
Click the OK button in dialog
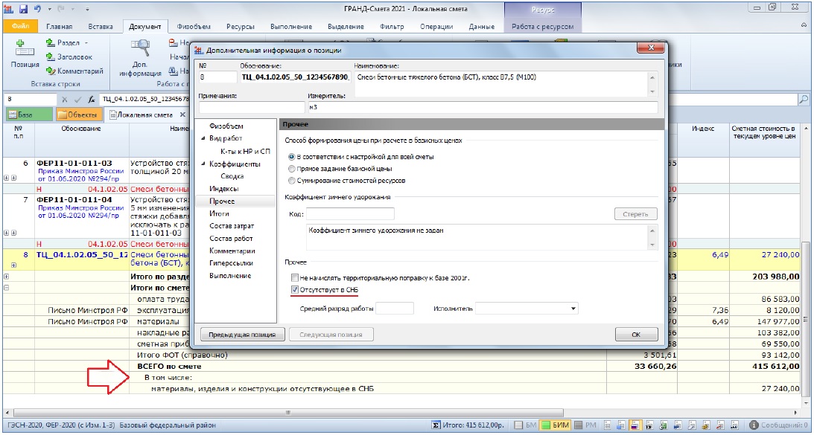(636, 335)
